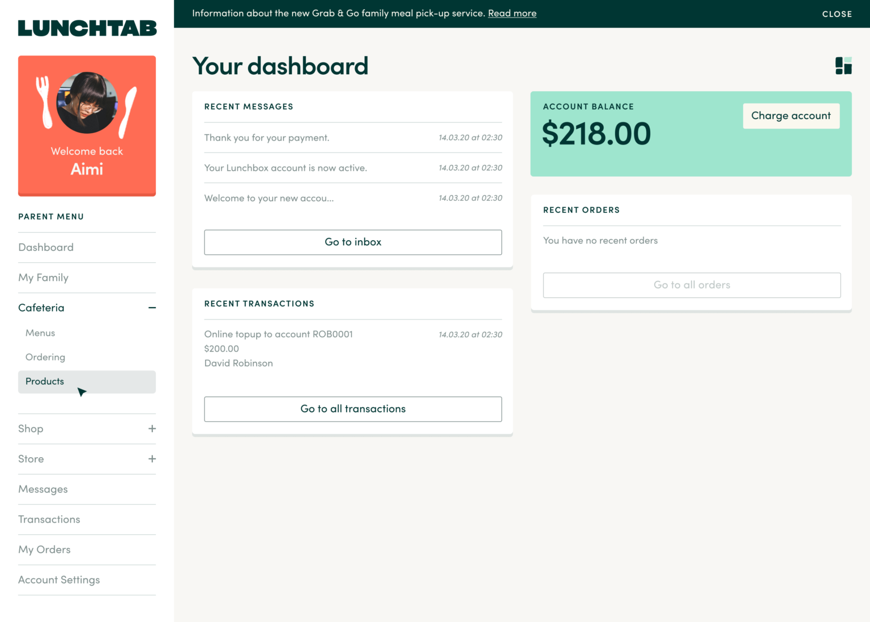Expand the Store menu section

[152, 459]
